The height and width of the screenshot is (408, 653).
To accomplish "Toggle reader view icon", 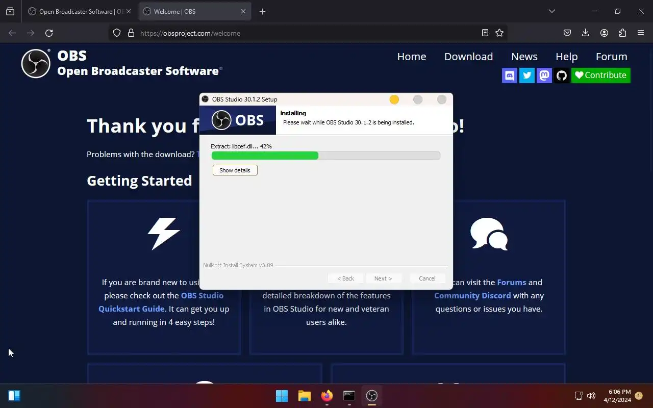I will click(485, 33).
